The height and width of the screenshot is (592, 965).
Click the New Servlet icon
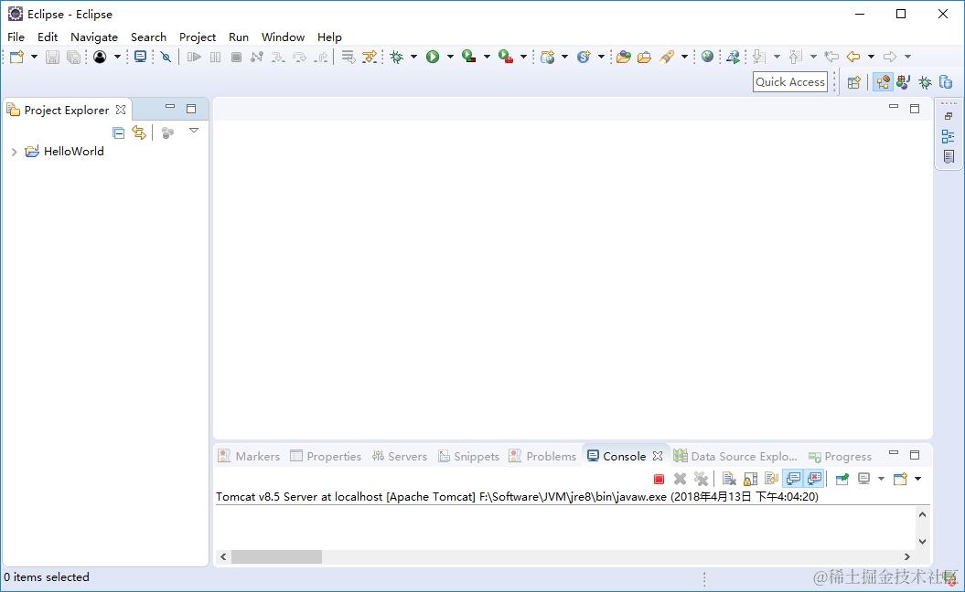pyautogui.click(x=584, y=58)
